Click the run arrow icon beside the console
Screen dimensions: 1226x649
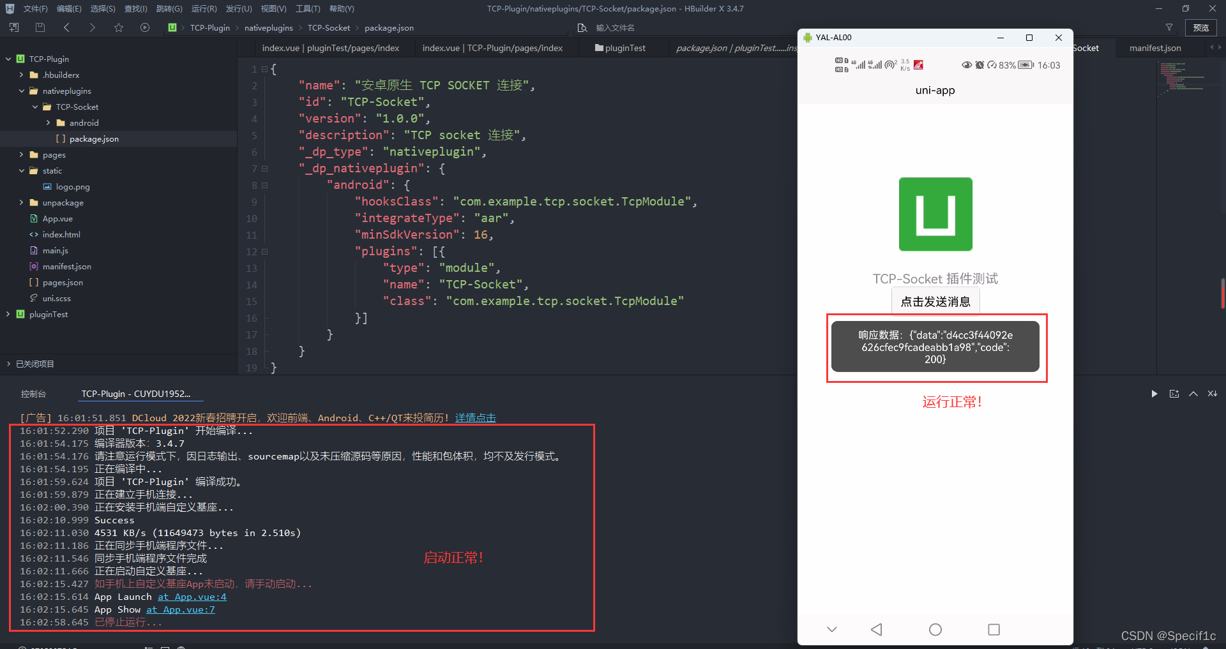1154,394
